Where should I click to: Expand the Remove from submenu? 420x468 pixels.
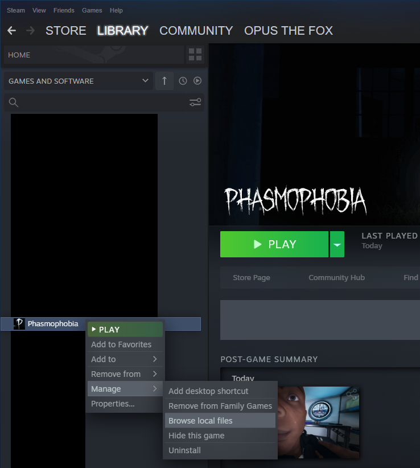tap(125, 374)
